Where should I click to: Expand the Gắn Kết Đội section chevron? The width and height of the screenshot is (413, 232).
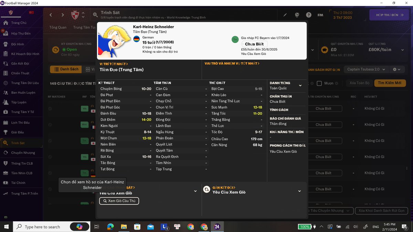299,191
